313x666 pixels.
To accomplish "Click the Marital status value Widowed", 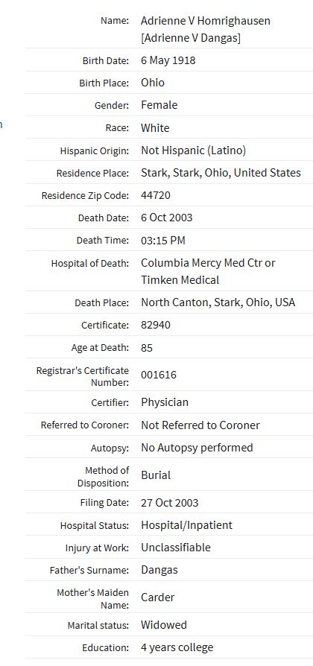I will pos(164,625).
